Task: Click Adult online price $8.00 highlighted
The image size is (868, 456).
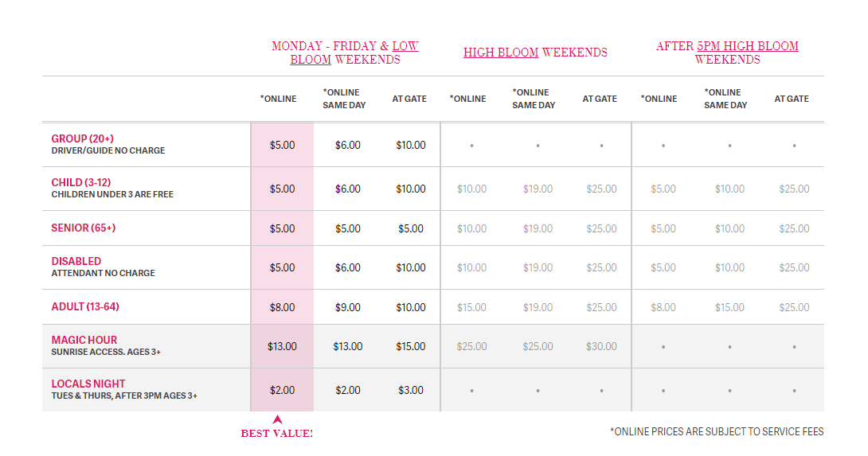Action: (x=283, y=307)
